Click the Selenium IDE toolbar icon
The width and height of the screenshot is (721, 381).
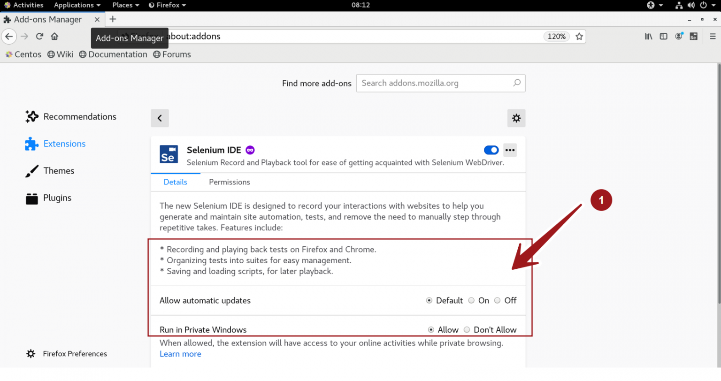pos(693,36)
